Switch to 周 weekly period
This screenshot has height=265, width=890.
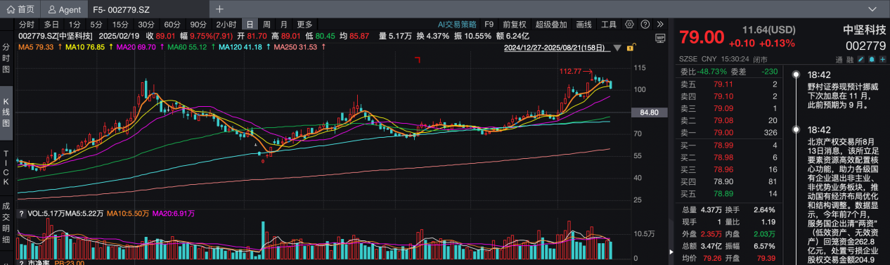click(267, 24)
